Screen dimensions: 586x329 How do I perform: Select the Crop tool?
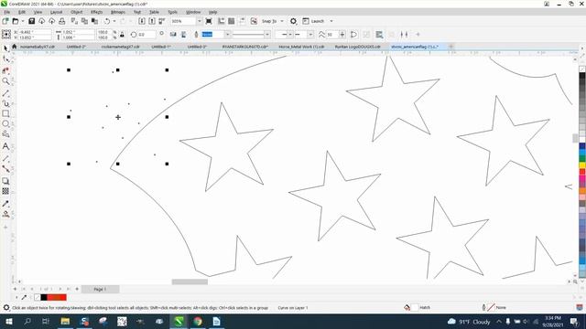click(x=5, y=70)
